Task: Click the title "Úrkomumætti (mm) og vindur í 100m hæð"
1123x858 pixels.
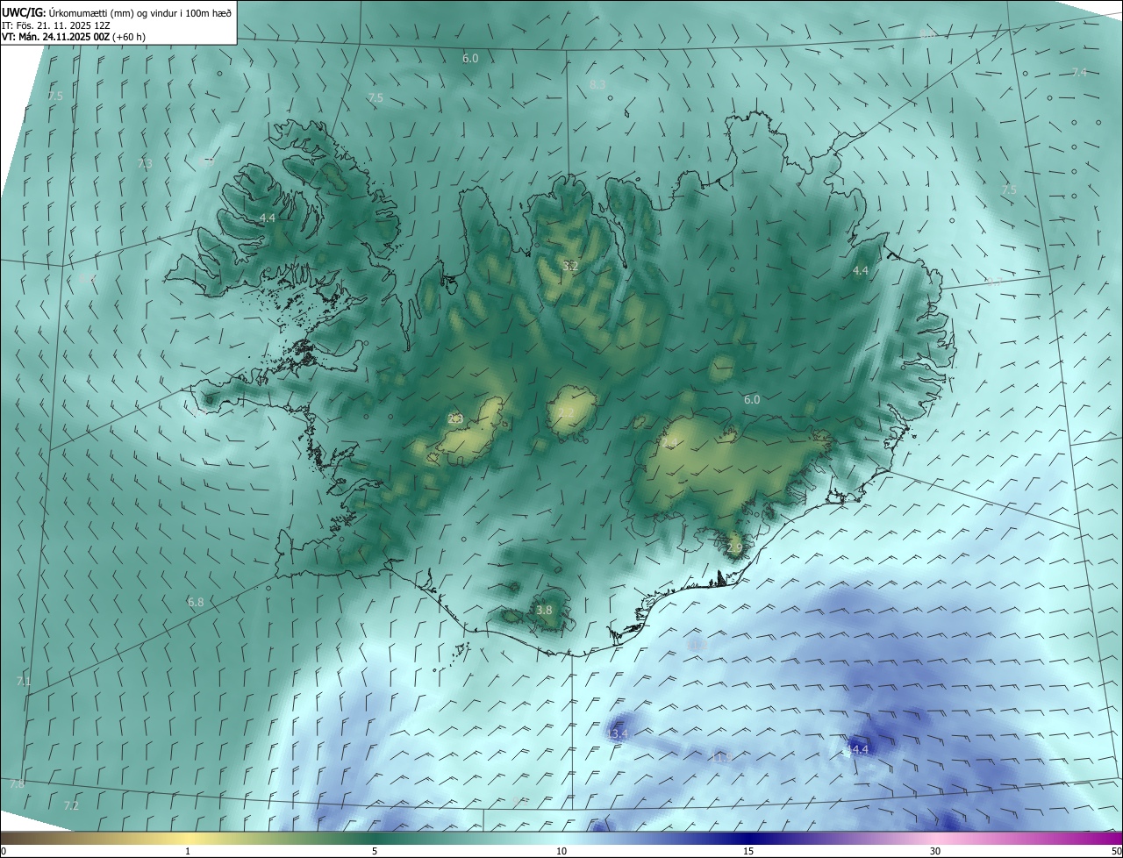Action: pos(139,12)
